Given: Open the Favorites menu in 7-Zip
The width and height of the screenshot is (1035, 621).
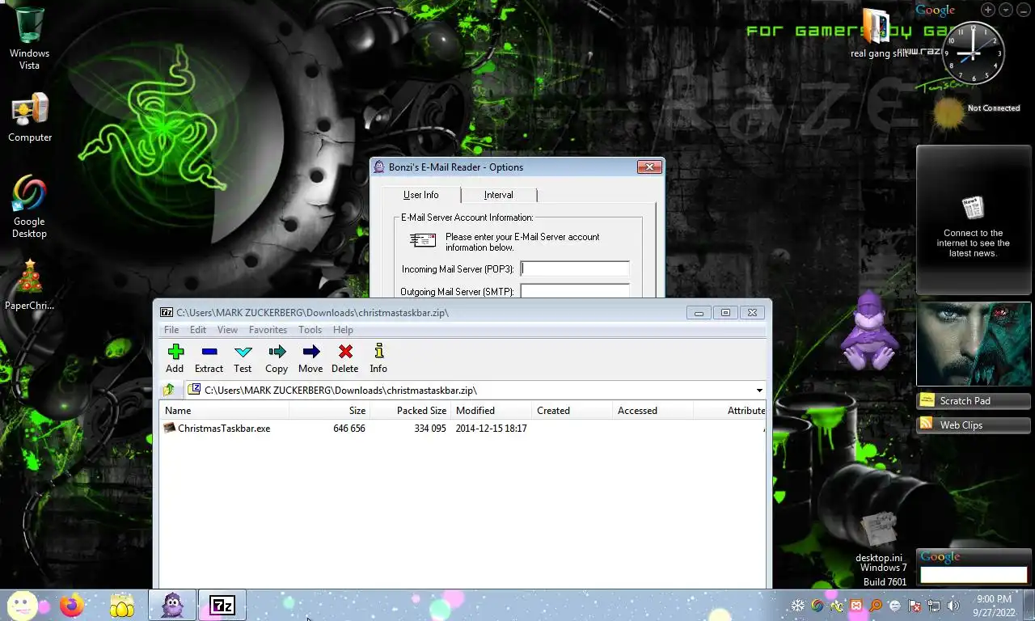Looking at the screenshot, I should pos(268,330).
